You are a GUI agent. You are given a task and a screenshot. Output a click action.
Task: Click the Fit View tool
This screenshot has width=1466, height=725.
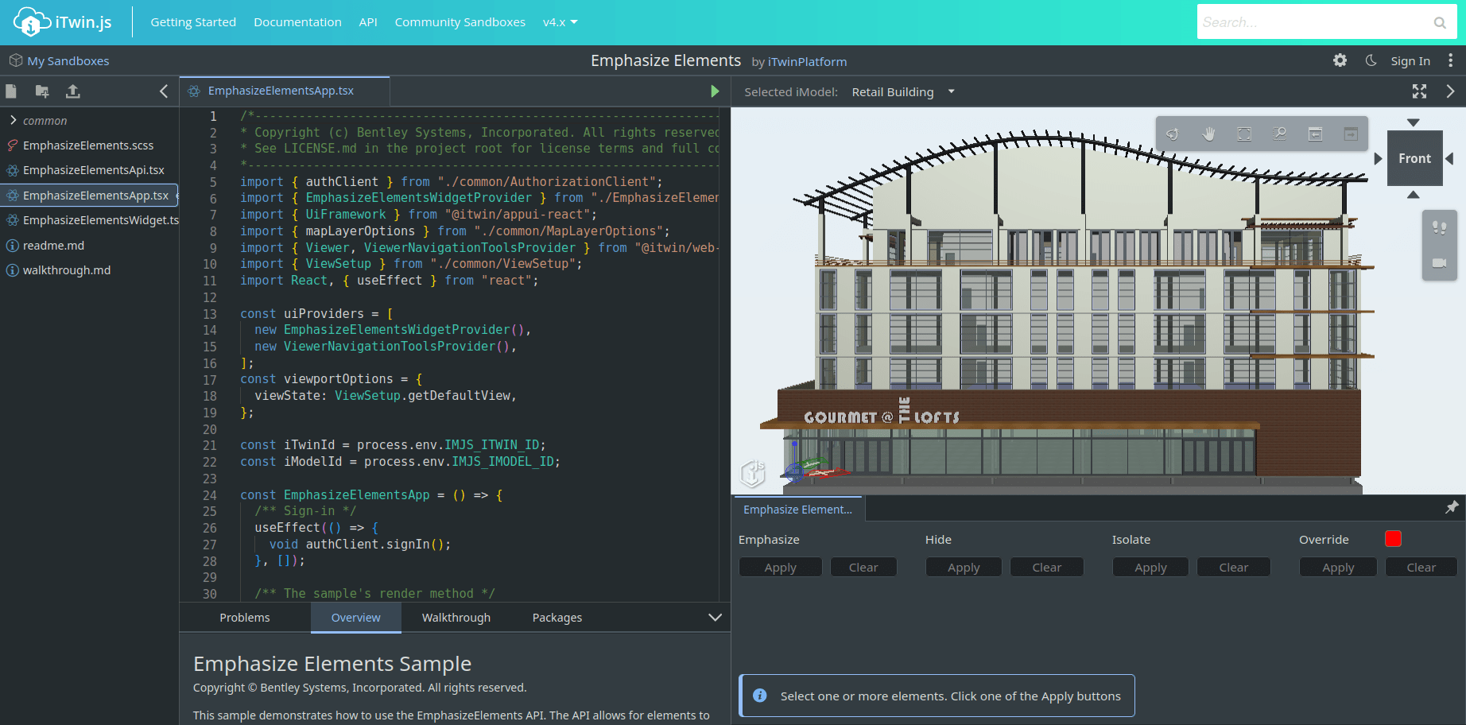pos(1244,134)
